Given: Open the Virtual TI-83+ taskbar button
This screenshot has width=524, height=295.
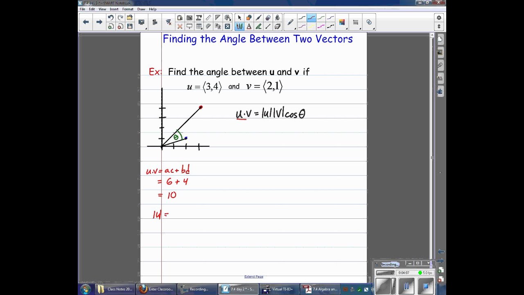Looking at the screenshot, I should [280, 289].
